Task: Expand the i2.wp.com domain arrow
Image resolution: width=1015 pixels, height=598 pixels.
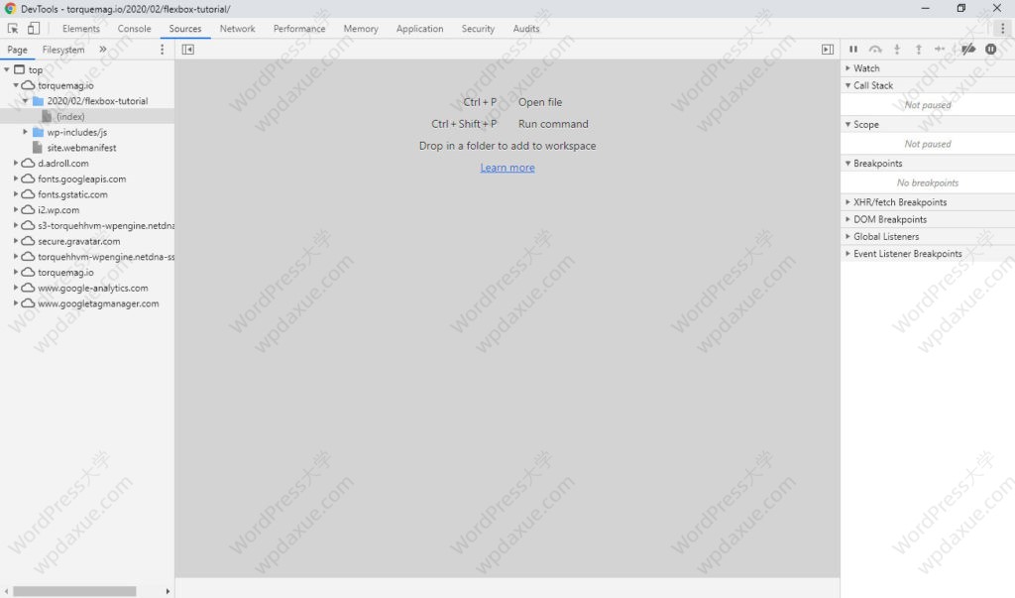Action: click(x=16, y=209)
